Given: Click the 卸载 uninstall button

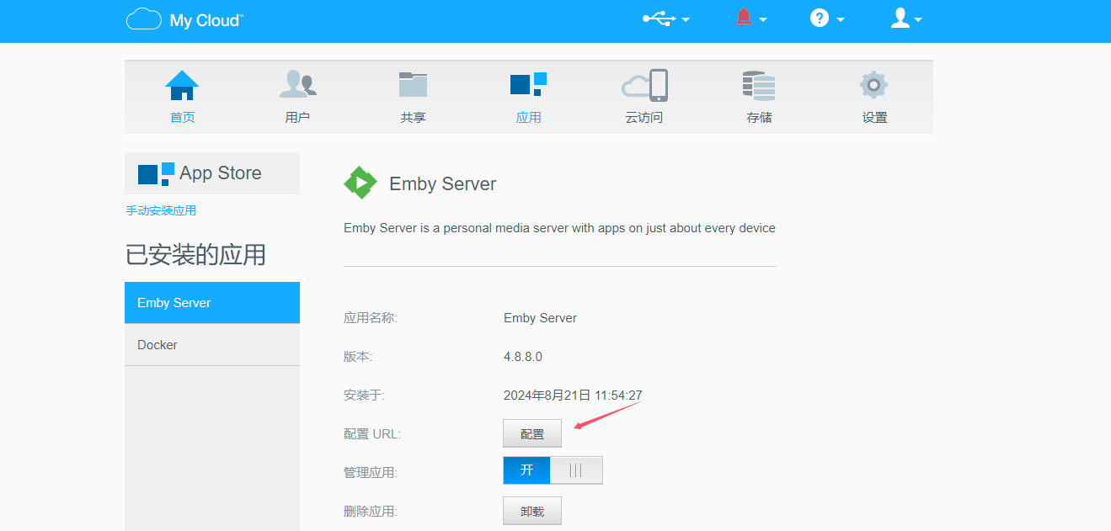Looking at the screenshot, I should 532,511.
